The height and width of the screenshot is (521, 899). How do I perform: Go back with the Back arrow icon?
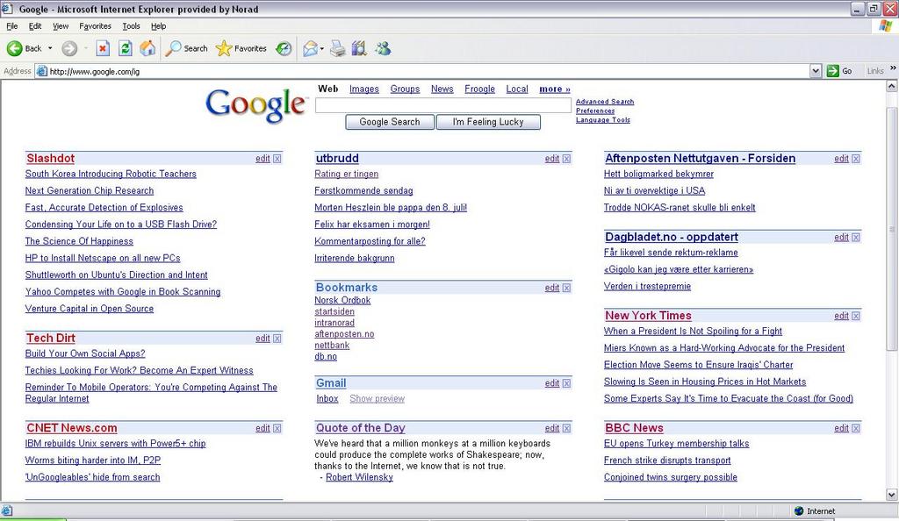(14, 48)
